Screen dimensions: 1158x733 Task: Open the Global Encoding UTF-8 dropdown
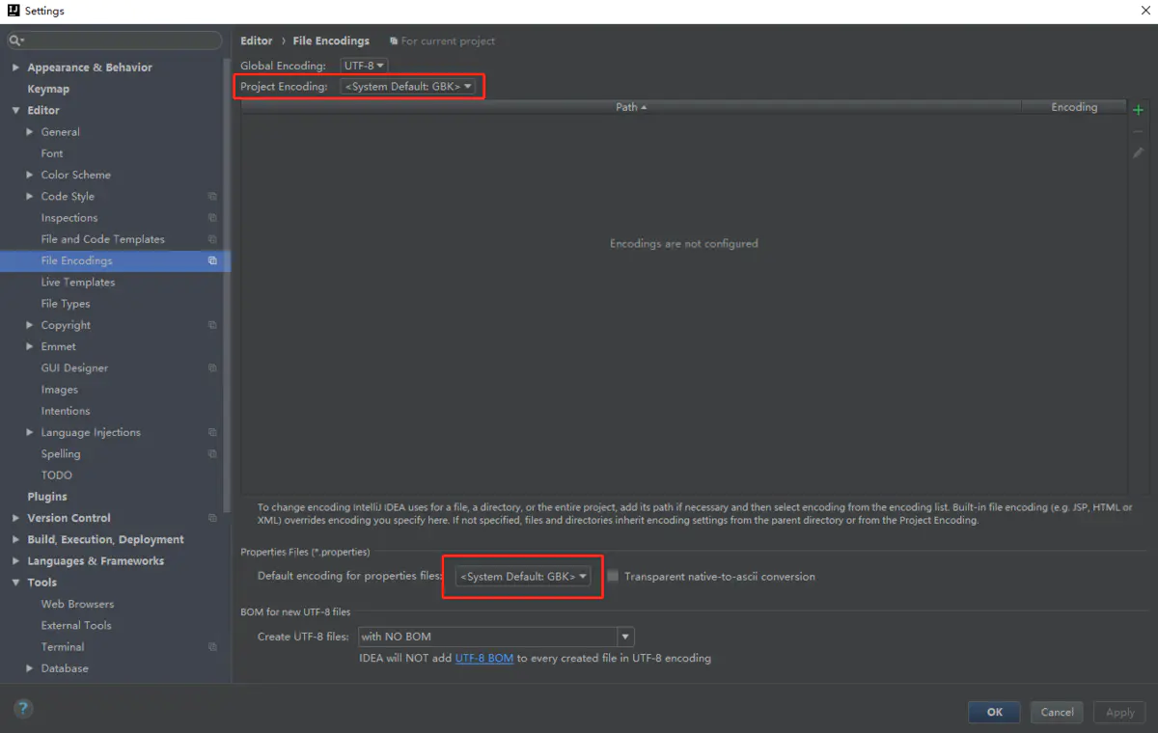364,66
